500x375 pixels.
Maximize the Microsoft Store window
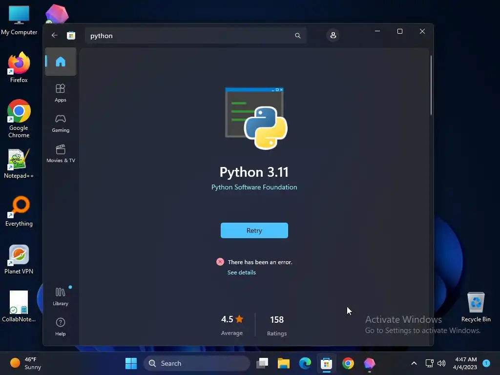(399, 31)
